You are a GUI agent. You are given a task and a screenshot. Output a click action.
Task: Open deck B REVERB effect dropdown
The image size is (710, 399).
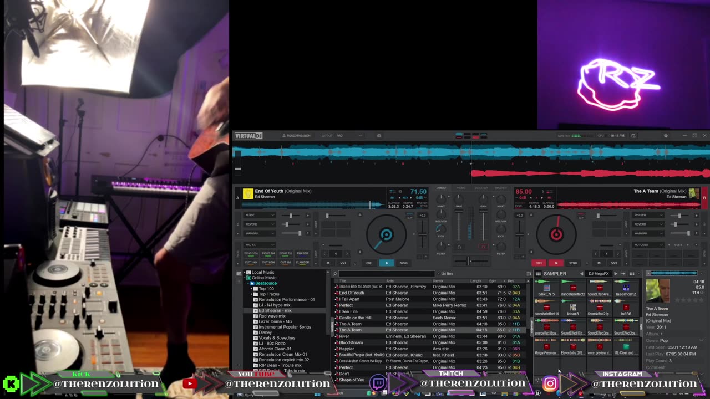pos(648,224)
